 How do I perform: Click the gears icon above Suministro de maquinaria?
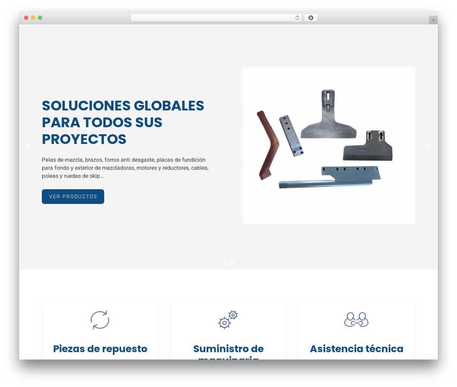pos(228,320)
